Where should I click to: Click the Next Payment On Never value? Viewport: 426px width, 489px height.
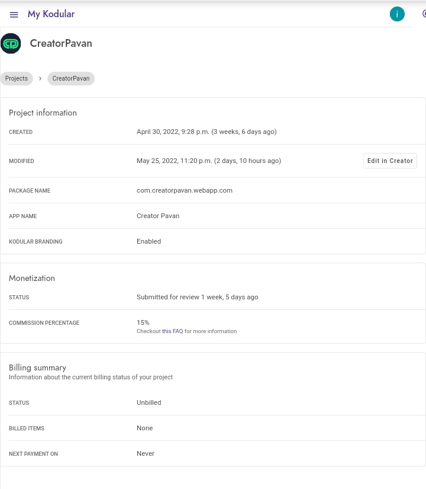coord(146,454)
